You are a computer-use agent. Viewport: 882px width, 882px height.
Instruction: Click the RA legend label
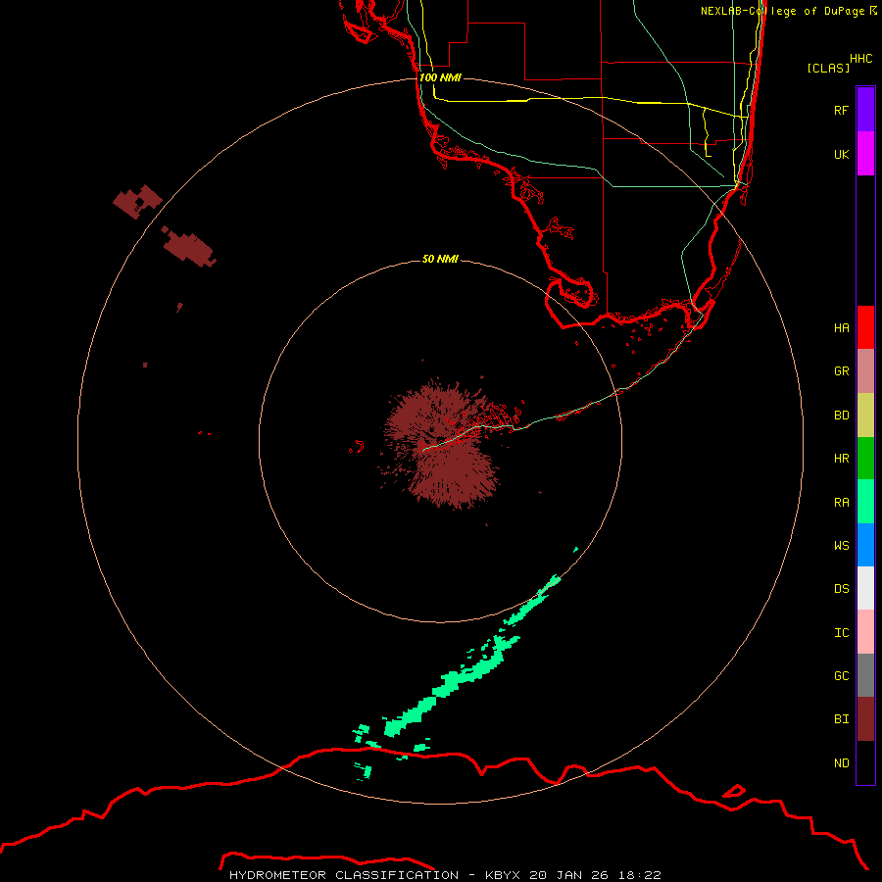click(841, 503)
